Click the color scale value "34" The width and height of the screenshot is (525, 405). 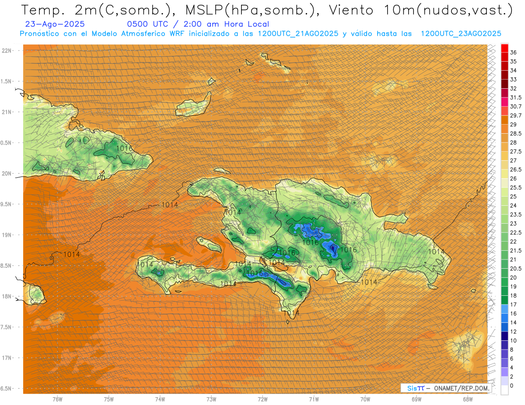click(x=513, y=70)
